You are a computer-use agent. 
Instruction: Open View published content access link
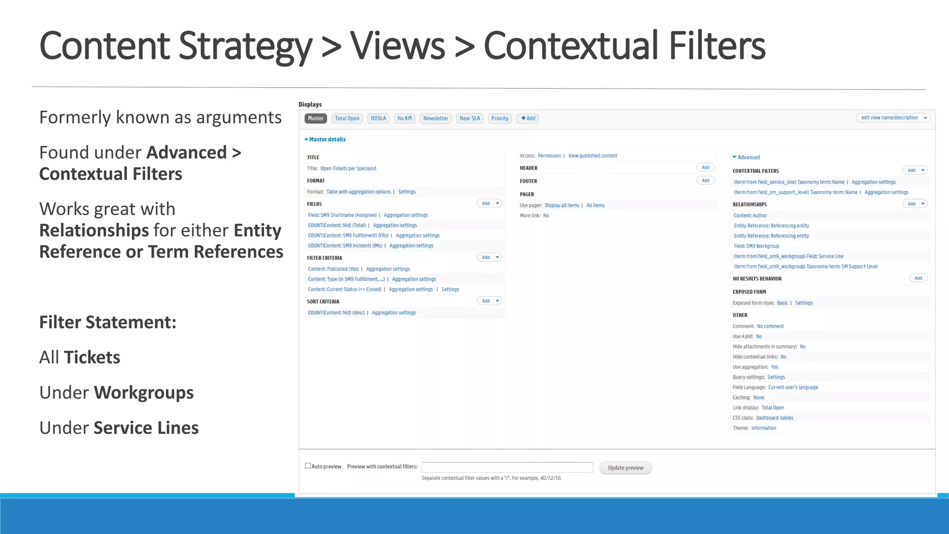[592, 156]
